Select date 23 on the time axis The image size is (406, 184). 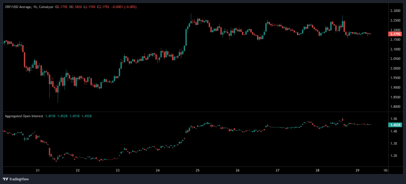[x=118, y=170]
